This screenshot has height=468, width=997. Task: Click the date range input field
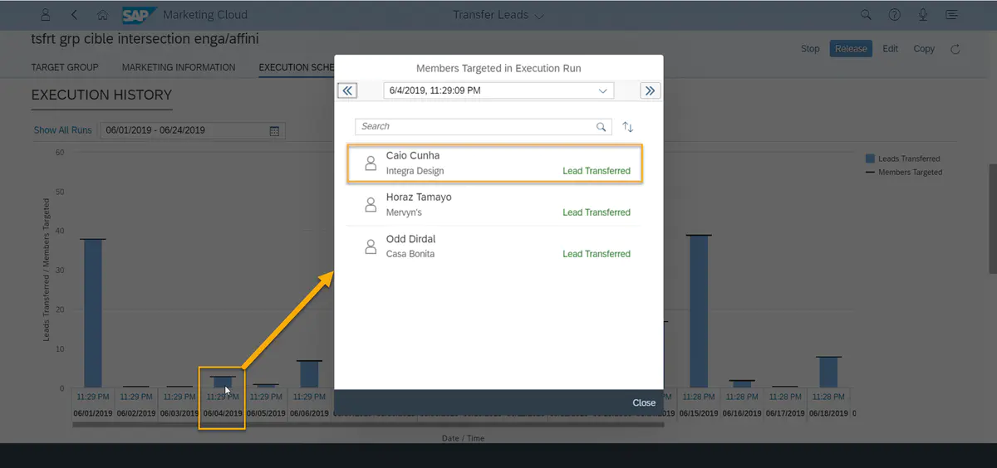point(192,130)
